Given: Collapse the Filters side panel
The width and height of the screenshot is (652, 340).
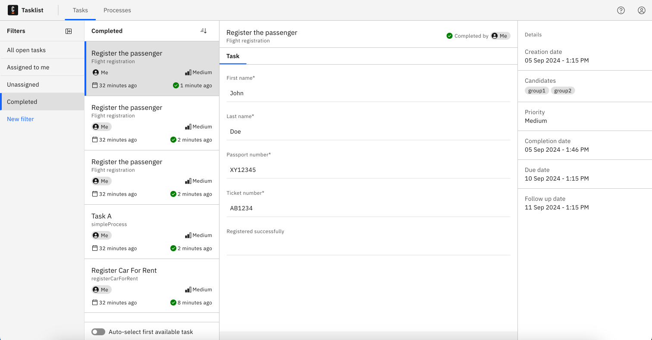Looking at the screenshot, I should pos(69,31).
